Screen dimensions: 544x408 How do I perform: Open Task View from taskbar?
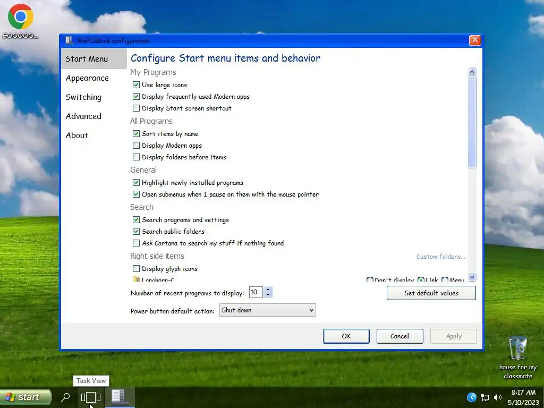(x=91, y=397)
